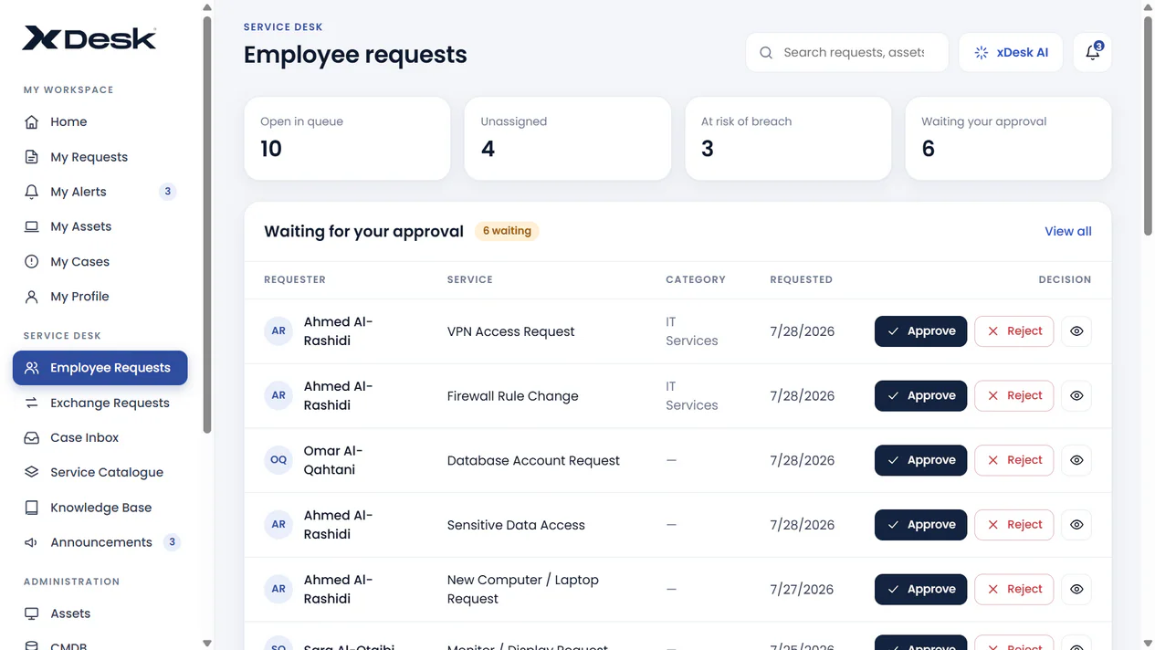The width and height of the screenshot is (1155, 650).
Task: Reject the Database Account Request
Action: (x=1014, y=460)
